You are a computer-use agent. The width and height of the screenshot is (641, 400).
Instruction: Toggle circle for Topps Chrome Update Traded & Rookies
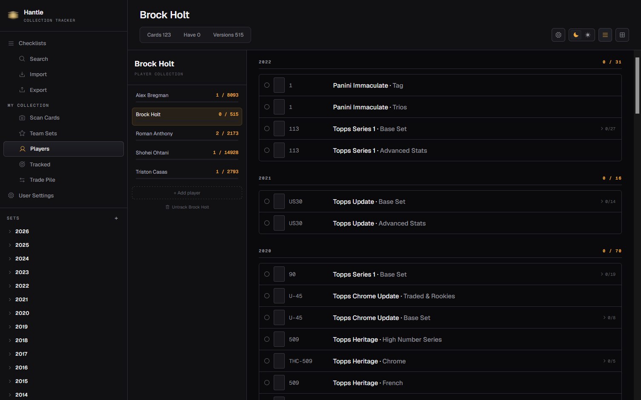[x=267, y=296]
